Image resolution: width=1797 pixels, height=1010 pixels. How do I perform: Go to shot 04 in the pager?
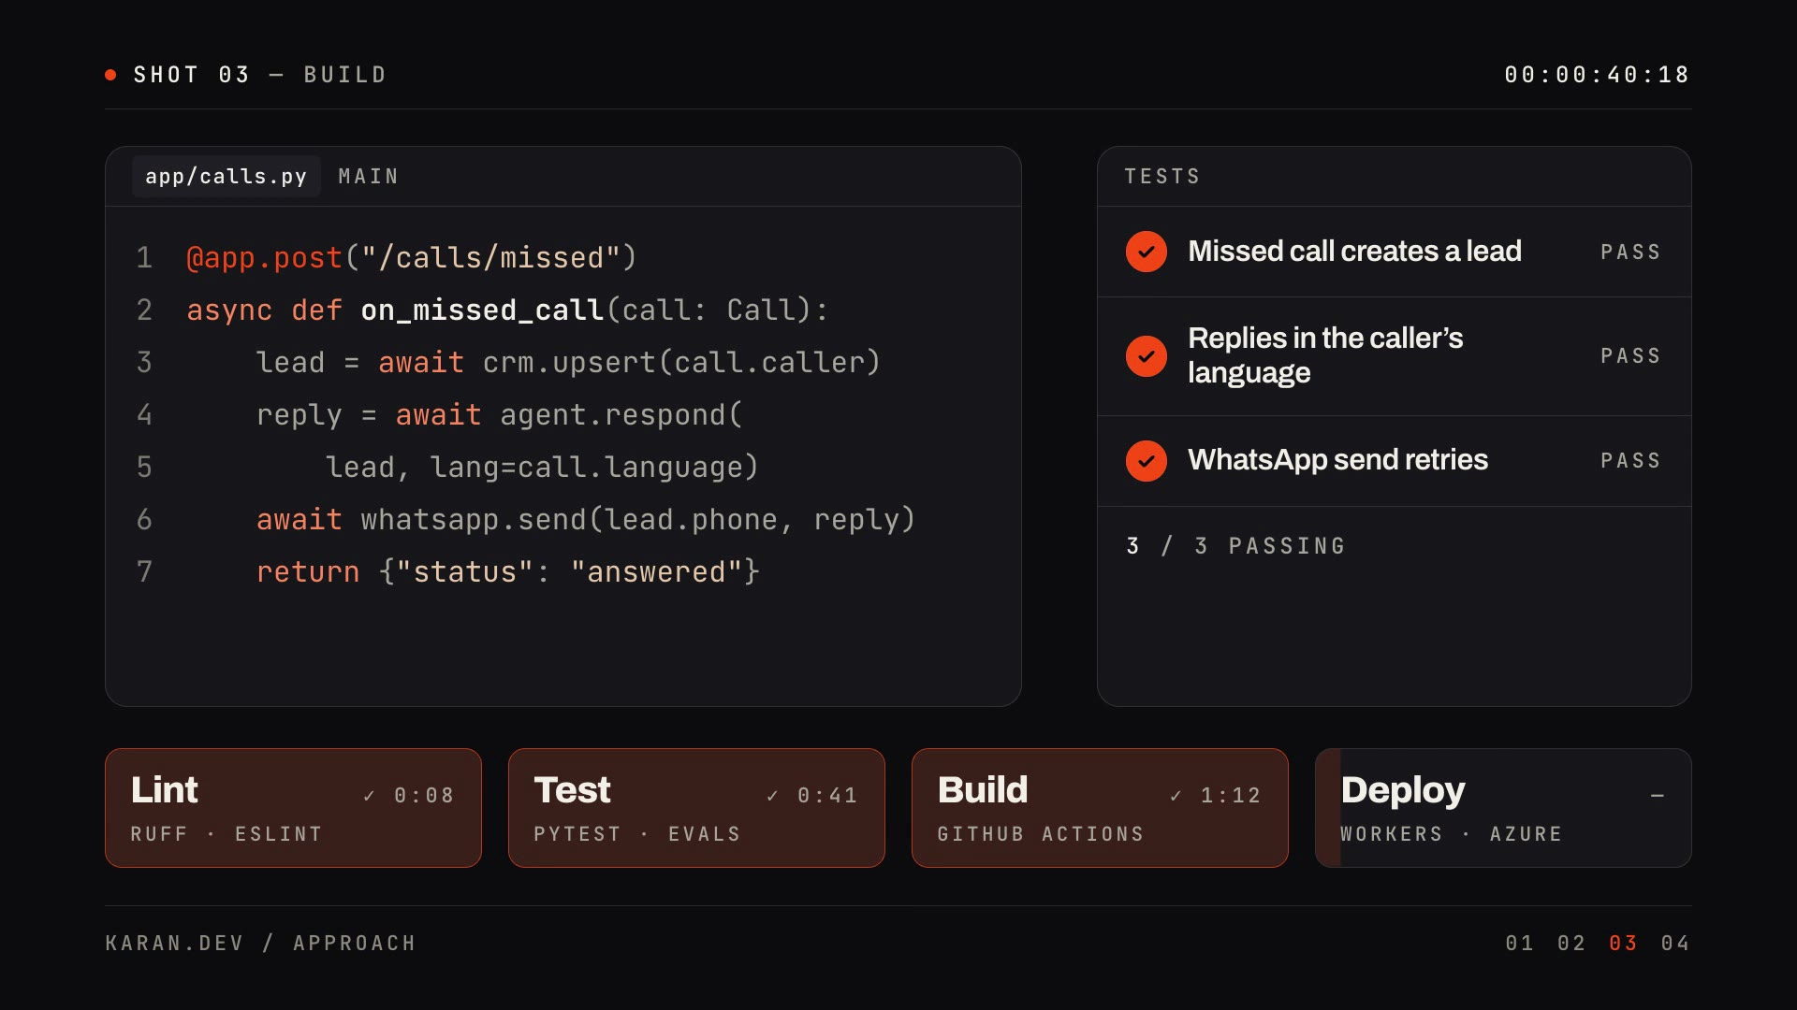tap(1675, 943)
